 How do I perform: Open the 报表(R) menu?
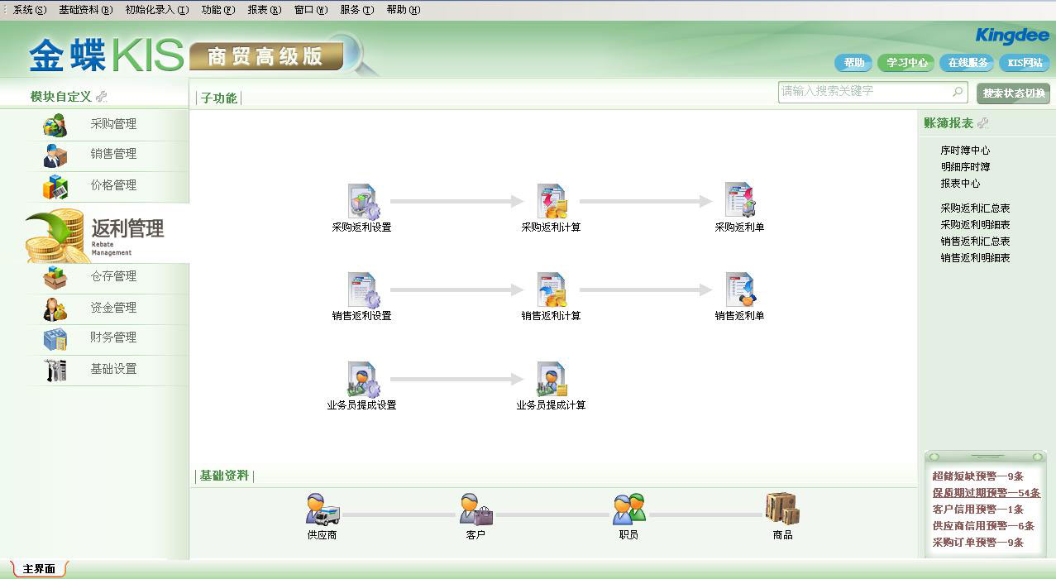(x=265, y=10)
